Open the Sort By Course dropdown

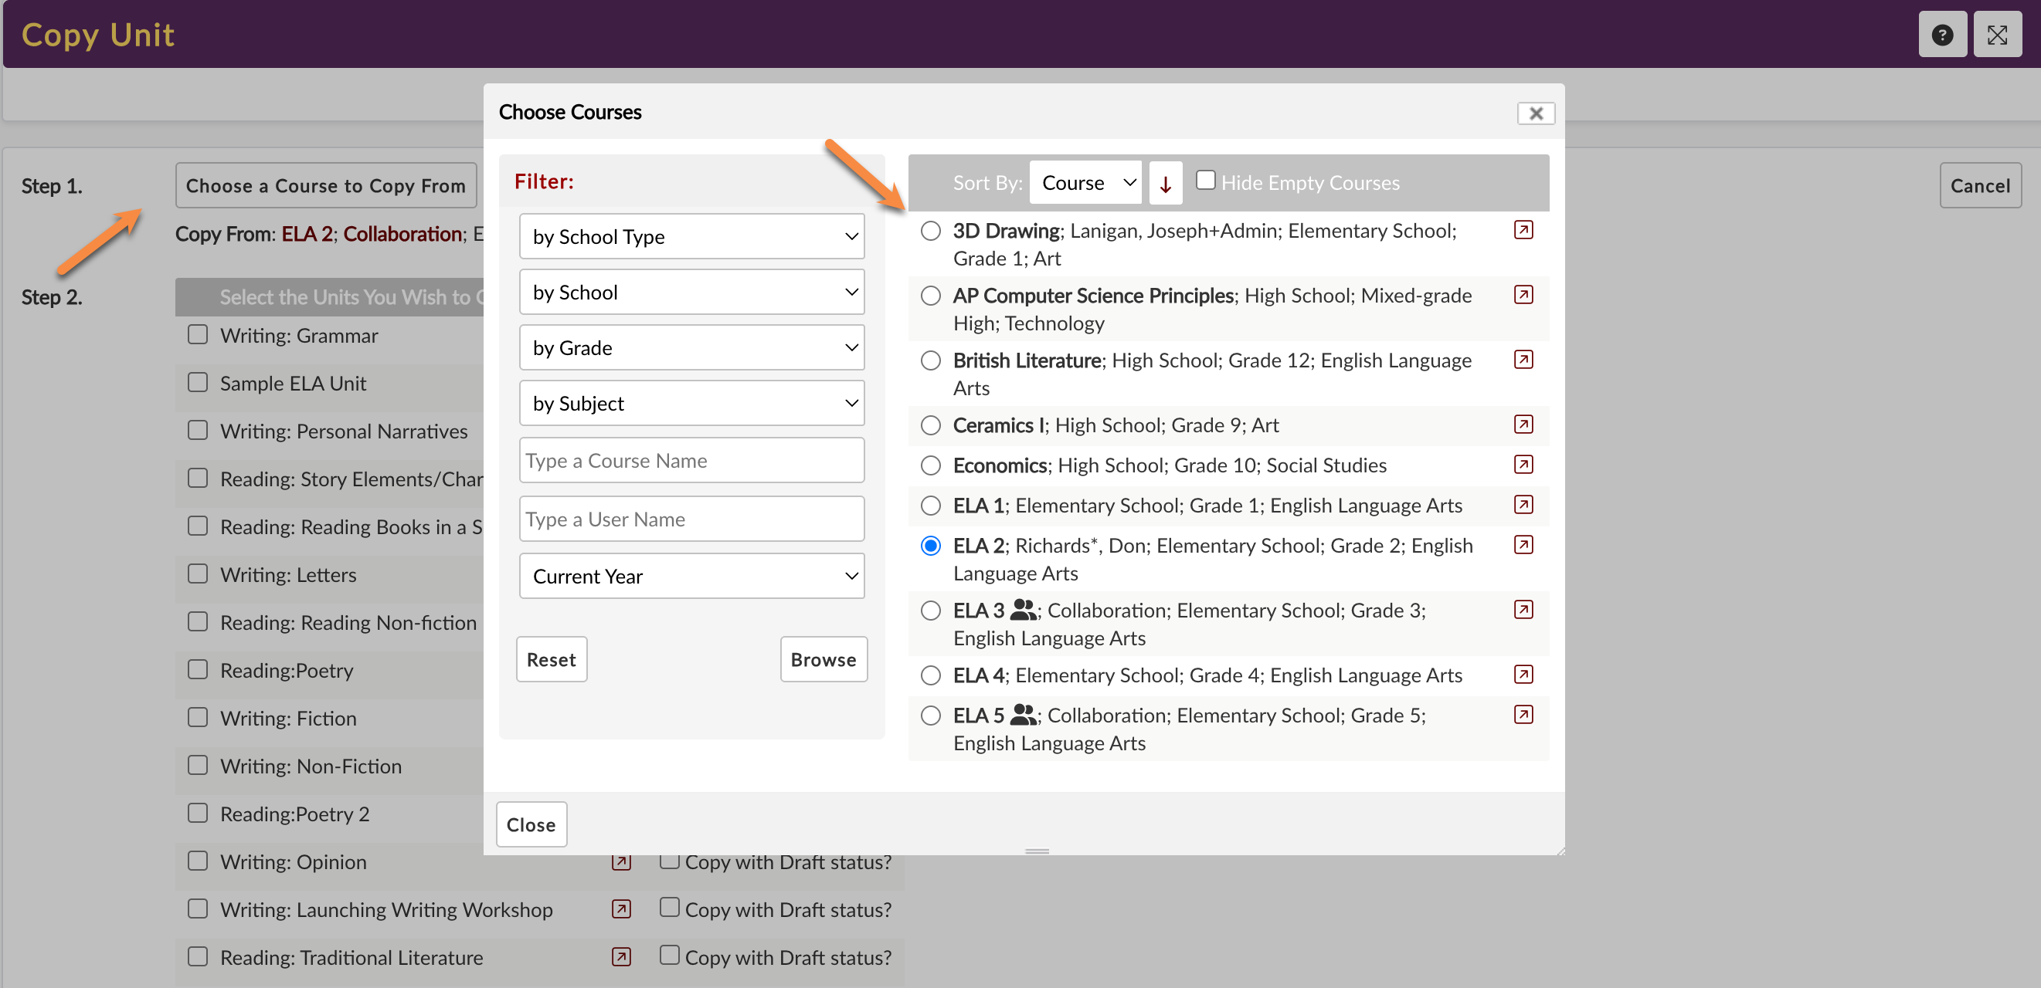(x=1085, y=183)
